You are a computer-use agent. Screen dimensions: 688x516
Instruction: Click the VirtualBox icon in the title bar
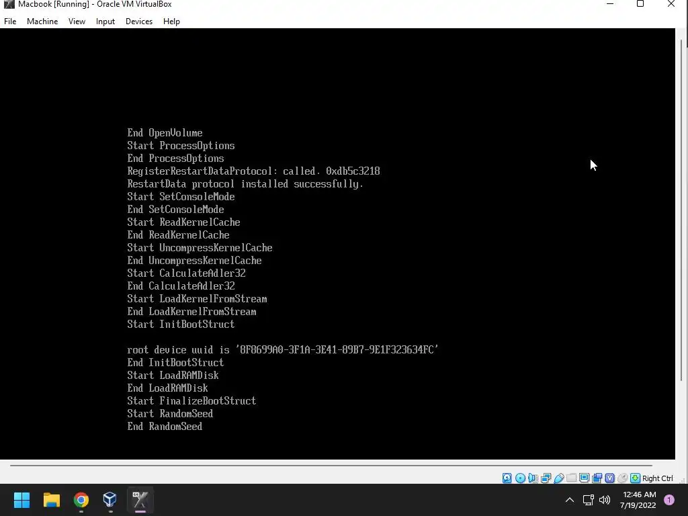click(x=9, y=5)
